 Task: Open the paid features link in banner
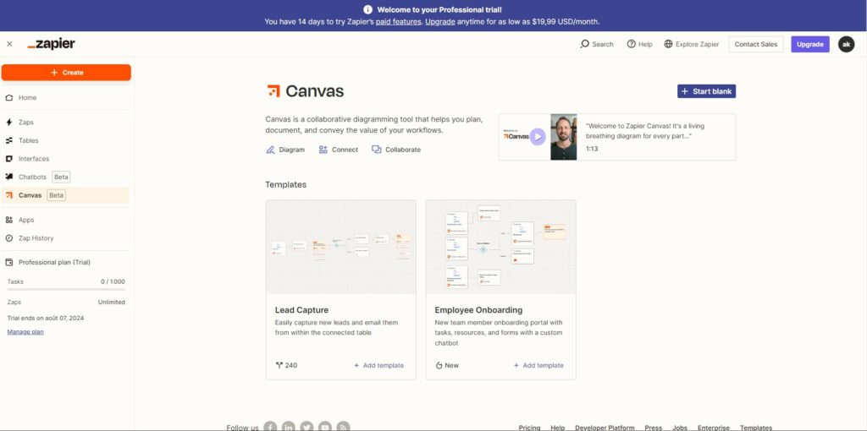point(398,21)
